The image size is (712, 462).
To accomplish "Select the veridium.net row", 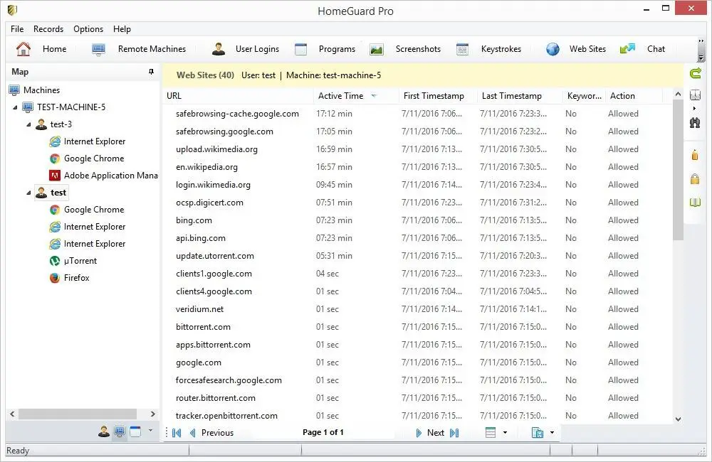I will tap(417, 309).
